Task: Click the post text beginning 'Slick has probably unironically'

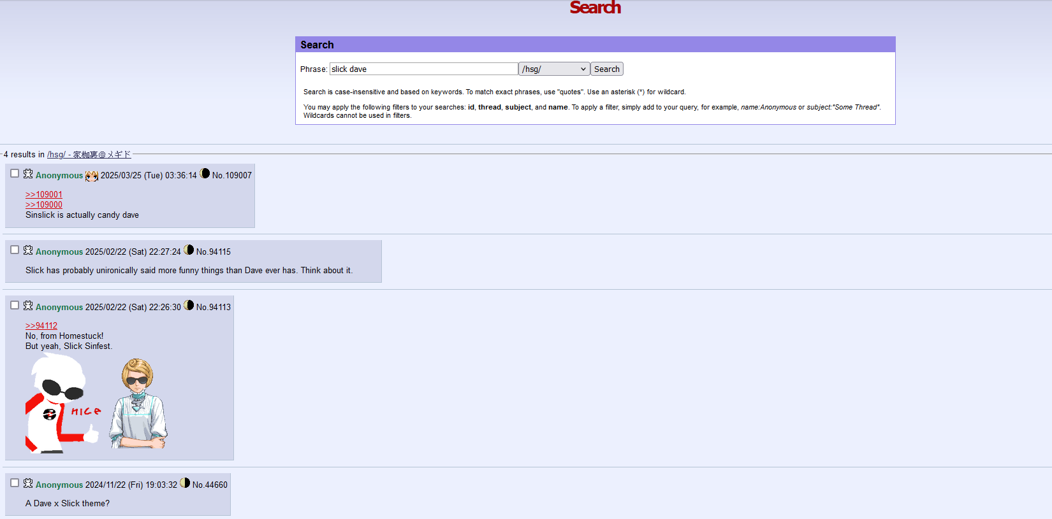Action: point(189,271)
